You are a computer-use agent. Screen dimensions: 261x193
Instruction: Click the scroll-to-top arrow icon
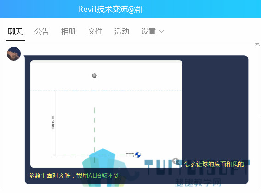pyautogui.click(x=257, y=45)
